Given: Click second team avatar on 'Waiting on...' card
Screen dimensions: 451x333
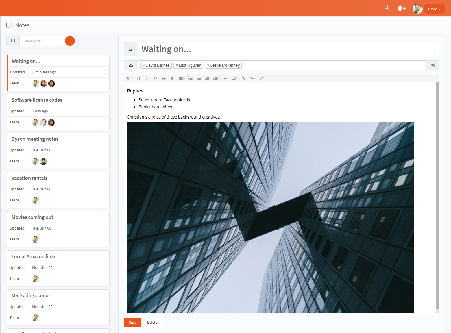Looking at the screenshot, I should point(44,84).
